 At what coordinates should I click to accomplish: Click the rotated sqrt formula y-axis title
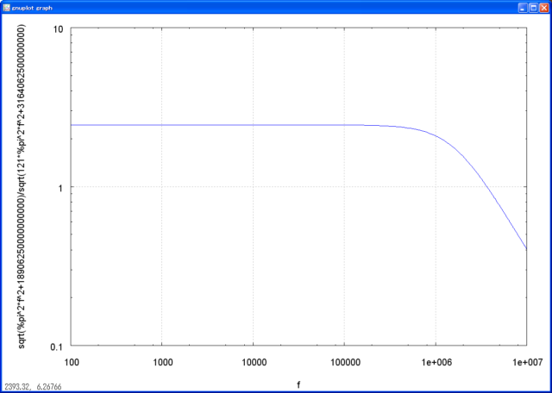coord(22,186)
